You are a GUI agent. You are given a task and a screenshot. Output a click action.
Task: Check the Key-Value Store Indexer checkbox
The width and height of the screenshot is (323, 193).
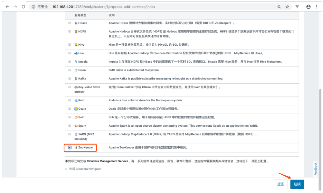(70, 87)
